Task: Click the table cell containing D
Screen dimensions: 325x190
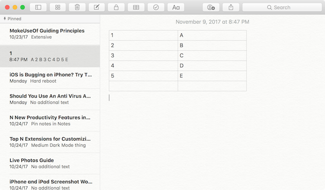Action: tap(212, 66)
